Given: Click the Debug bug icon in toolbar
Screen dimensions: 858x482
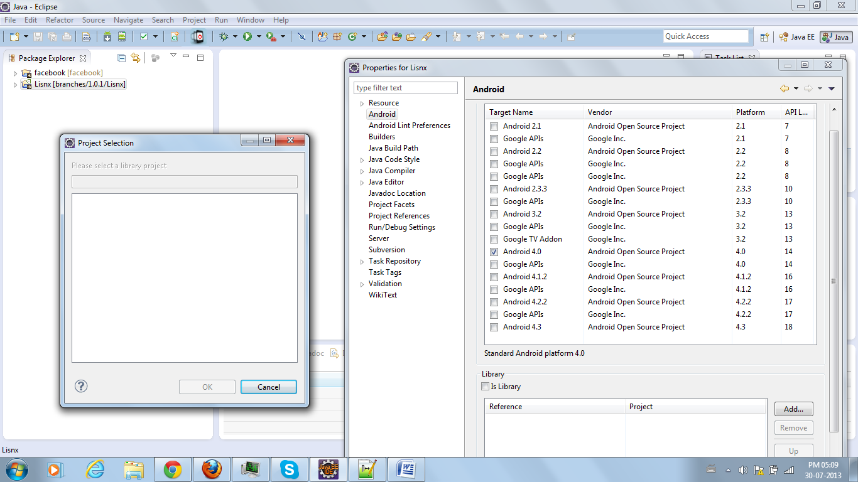Looking at the screenshot, I should (x=224, y=37).
